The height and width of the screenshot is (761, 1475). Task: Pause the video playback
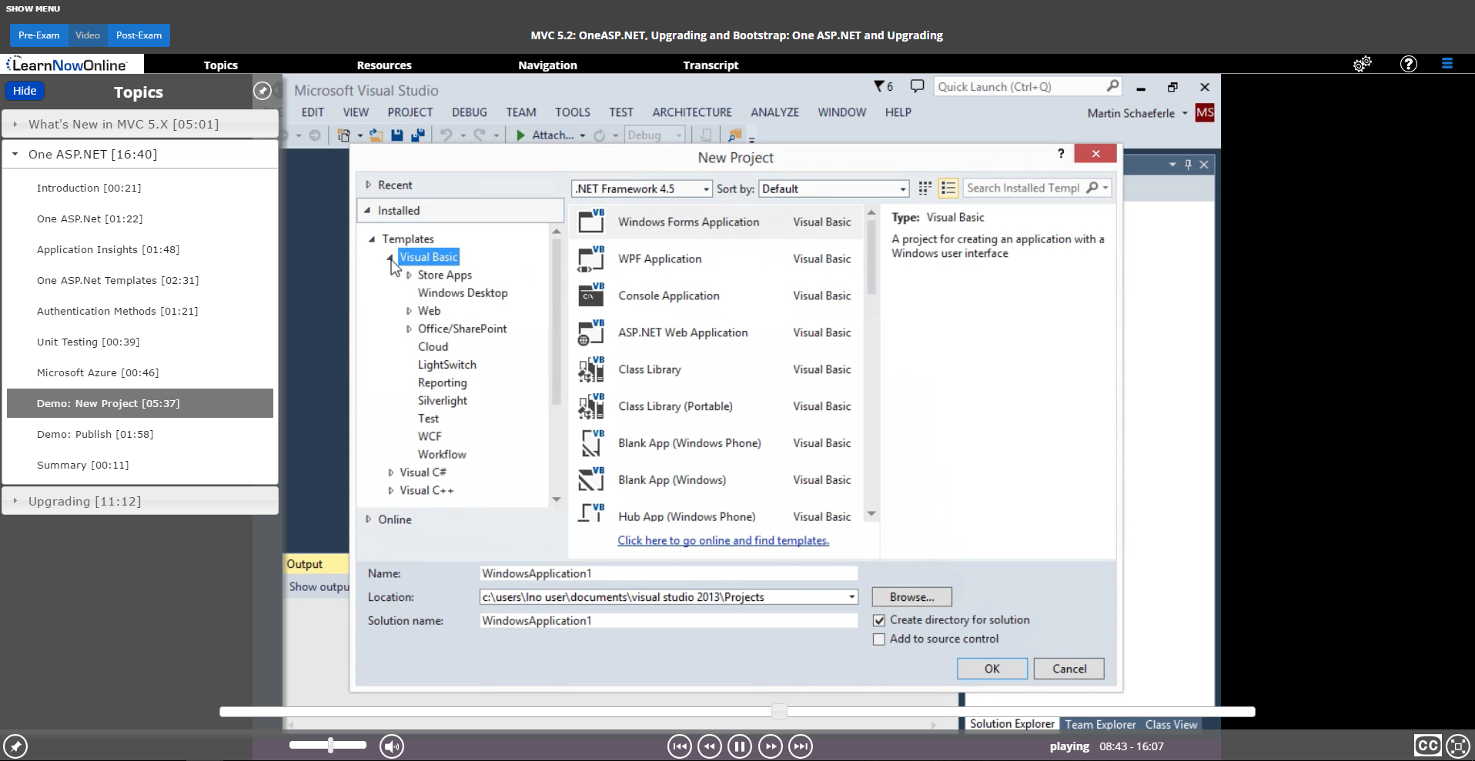point(739,746)
